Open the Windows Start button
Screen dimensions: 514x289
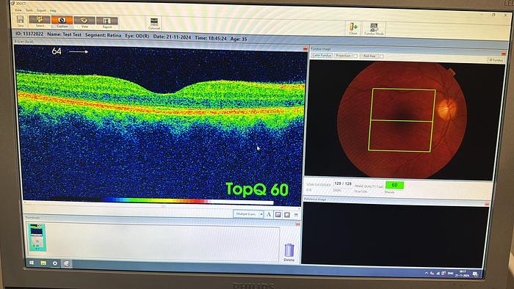pyautogui.click(x=32, y=263)
